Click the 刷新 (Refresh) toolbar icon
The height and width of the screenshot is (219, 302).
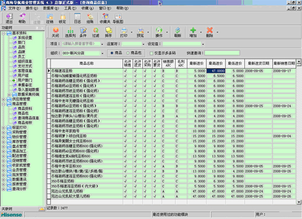(177, 32)
